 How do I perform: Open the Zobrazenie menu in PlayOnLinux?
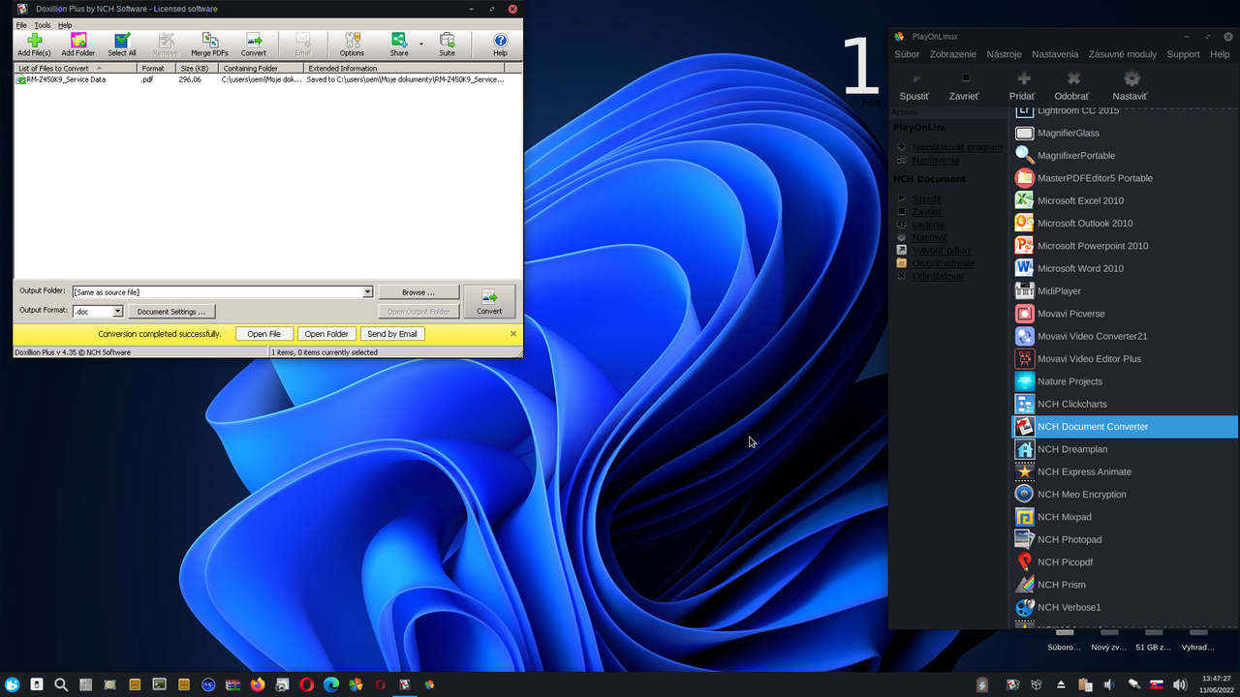tap(953, 54)
